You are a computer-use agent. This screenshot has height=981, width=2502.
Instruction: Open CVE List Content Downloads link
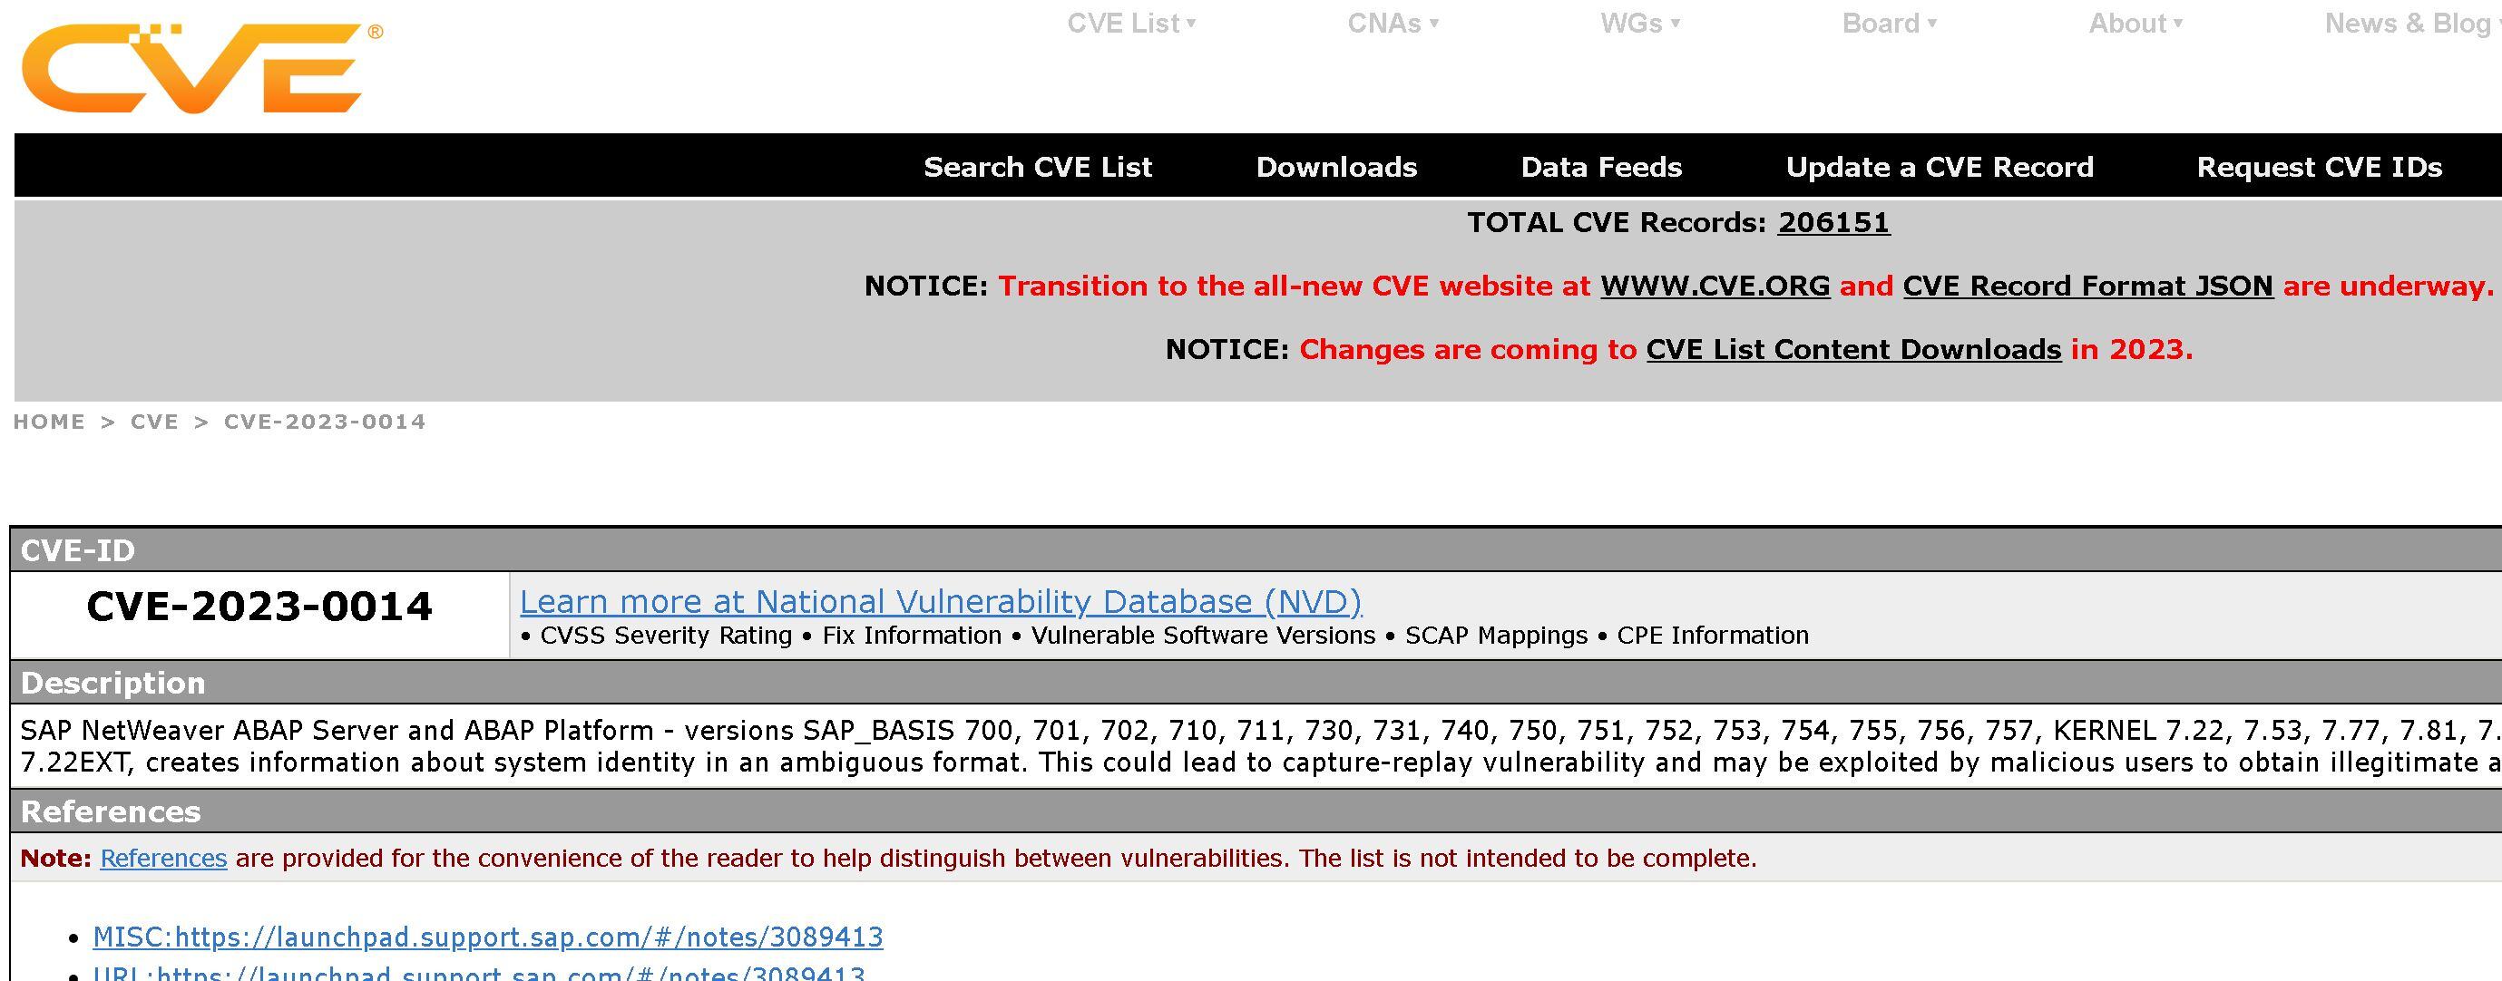coord(1853,349)
